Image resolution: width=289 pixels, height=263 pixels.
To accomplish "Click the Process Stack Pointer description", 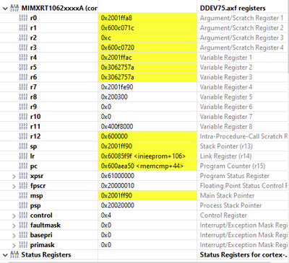I will click(230, 205).
